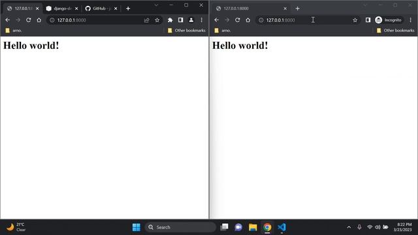
Task: Close 127.0.0.1:8000 tab in Incognito window
Action: tap(285, 8)
